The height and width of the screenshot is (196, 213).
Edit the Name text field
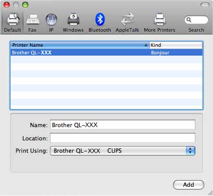tap(123, 125)
